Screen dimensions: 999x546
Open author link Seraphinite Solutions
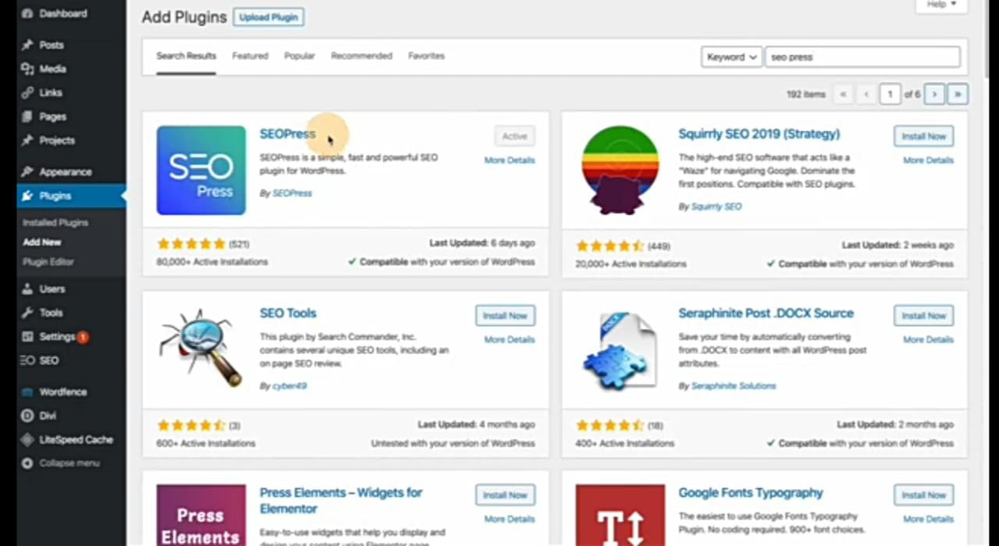pos(734,386)
